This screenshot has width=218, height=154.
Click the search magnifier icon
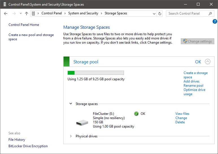[x=210, y=14]
